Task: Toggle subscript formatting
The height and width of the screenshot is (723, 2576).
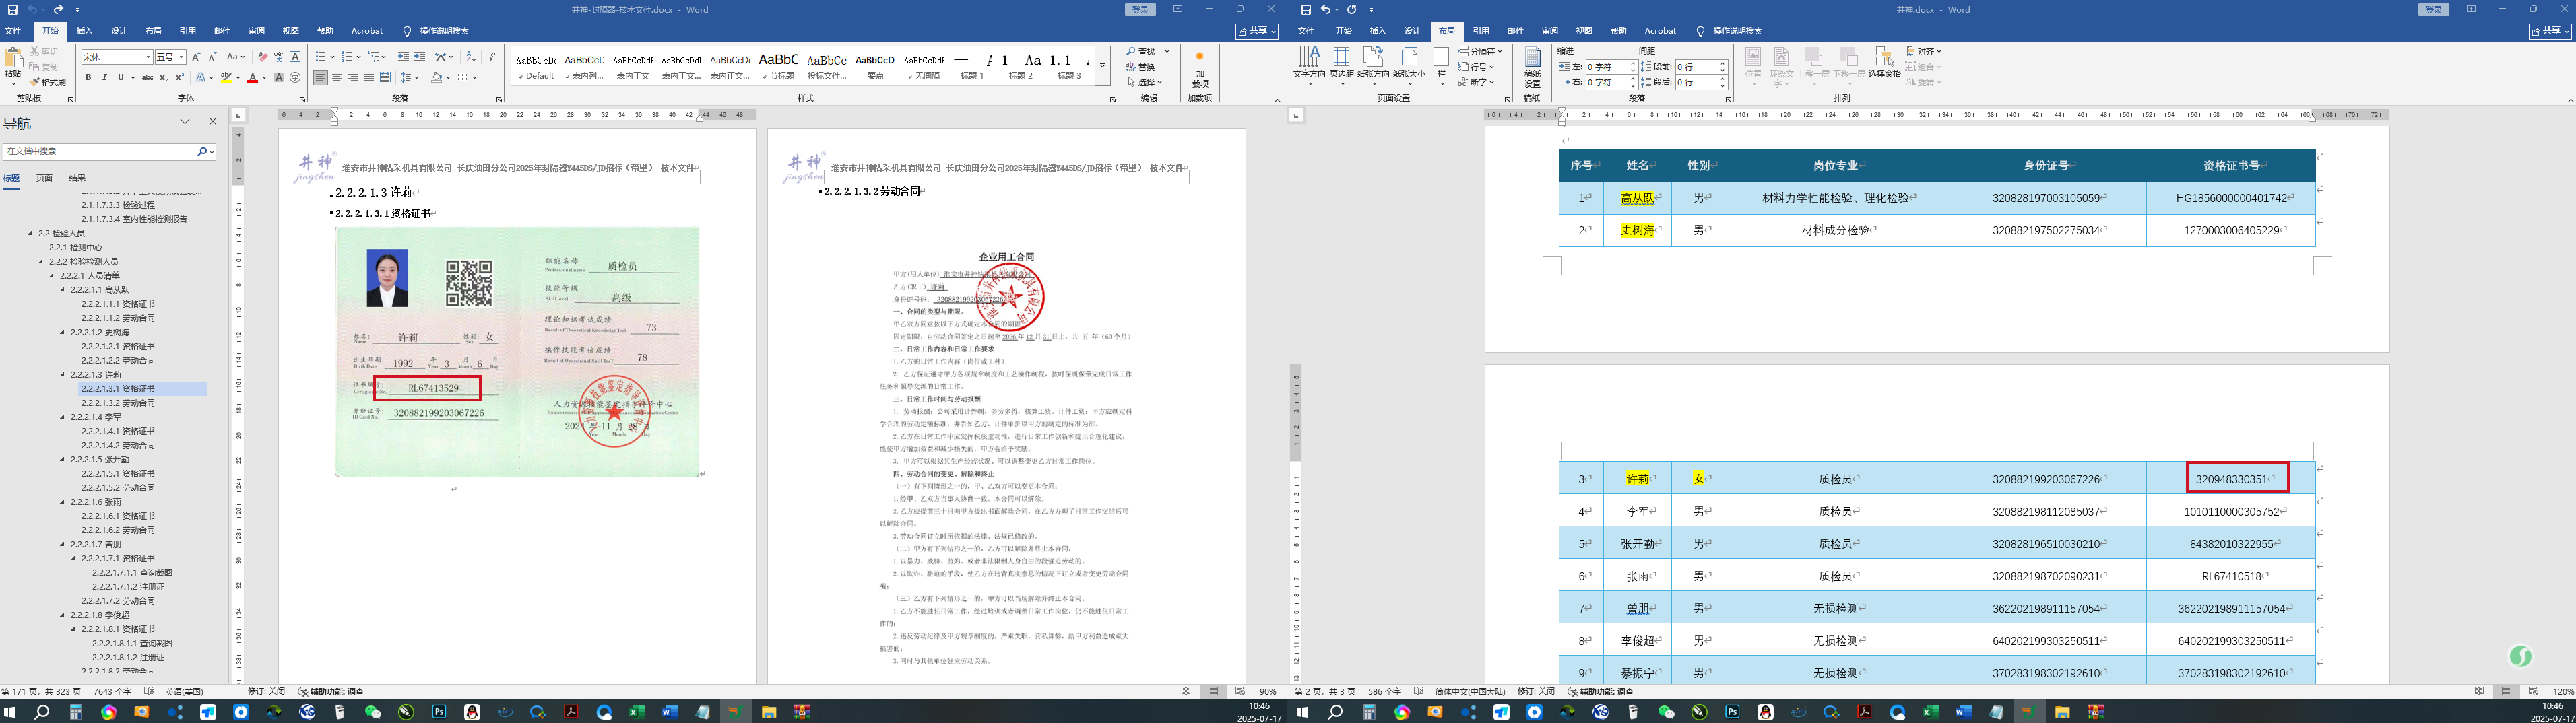Action: pyautogui.click(x=164, y=77)
